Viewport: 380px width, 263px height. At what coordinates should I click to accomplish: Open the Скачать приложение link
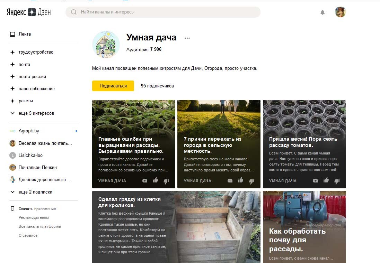point(37,209)
